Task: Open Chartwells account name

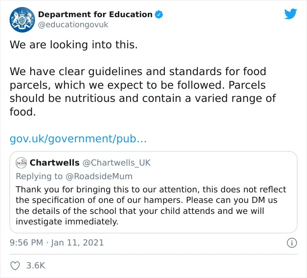Action: 55,163
